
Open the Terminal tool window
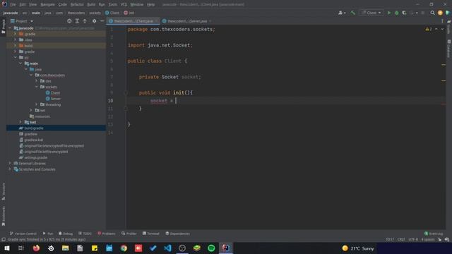point(150,234)
